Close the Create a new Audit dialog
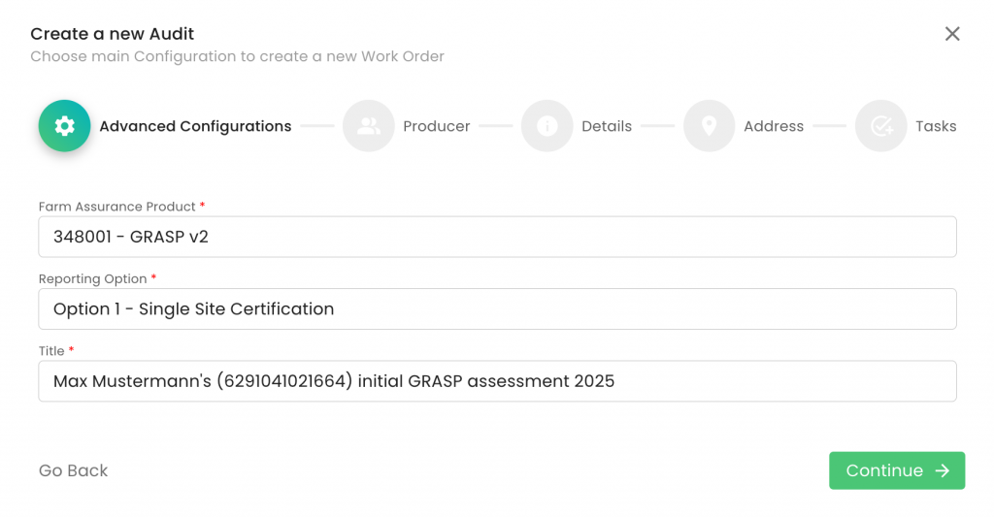Screen dimensions: 994x517 coord(952,34)
